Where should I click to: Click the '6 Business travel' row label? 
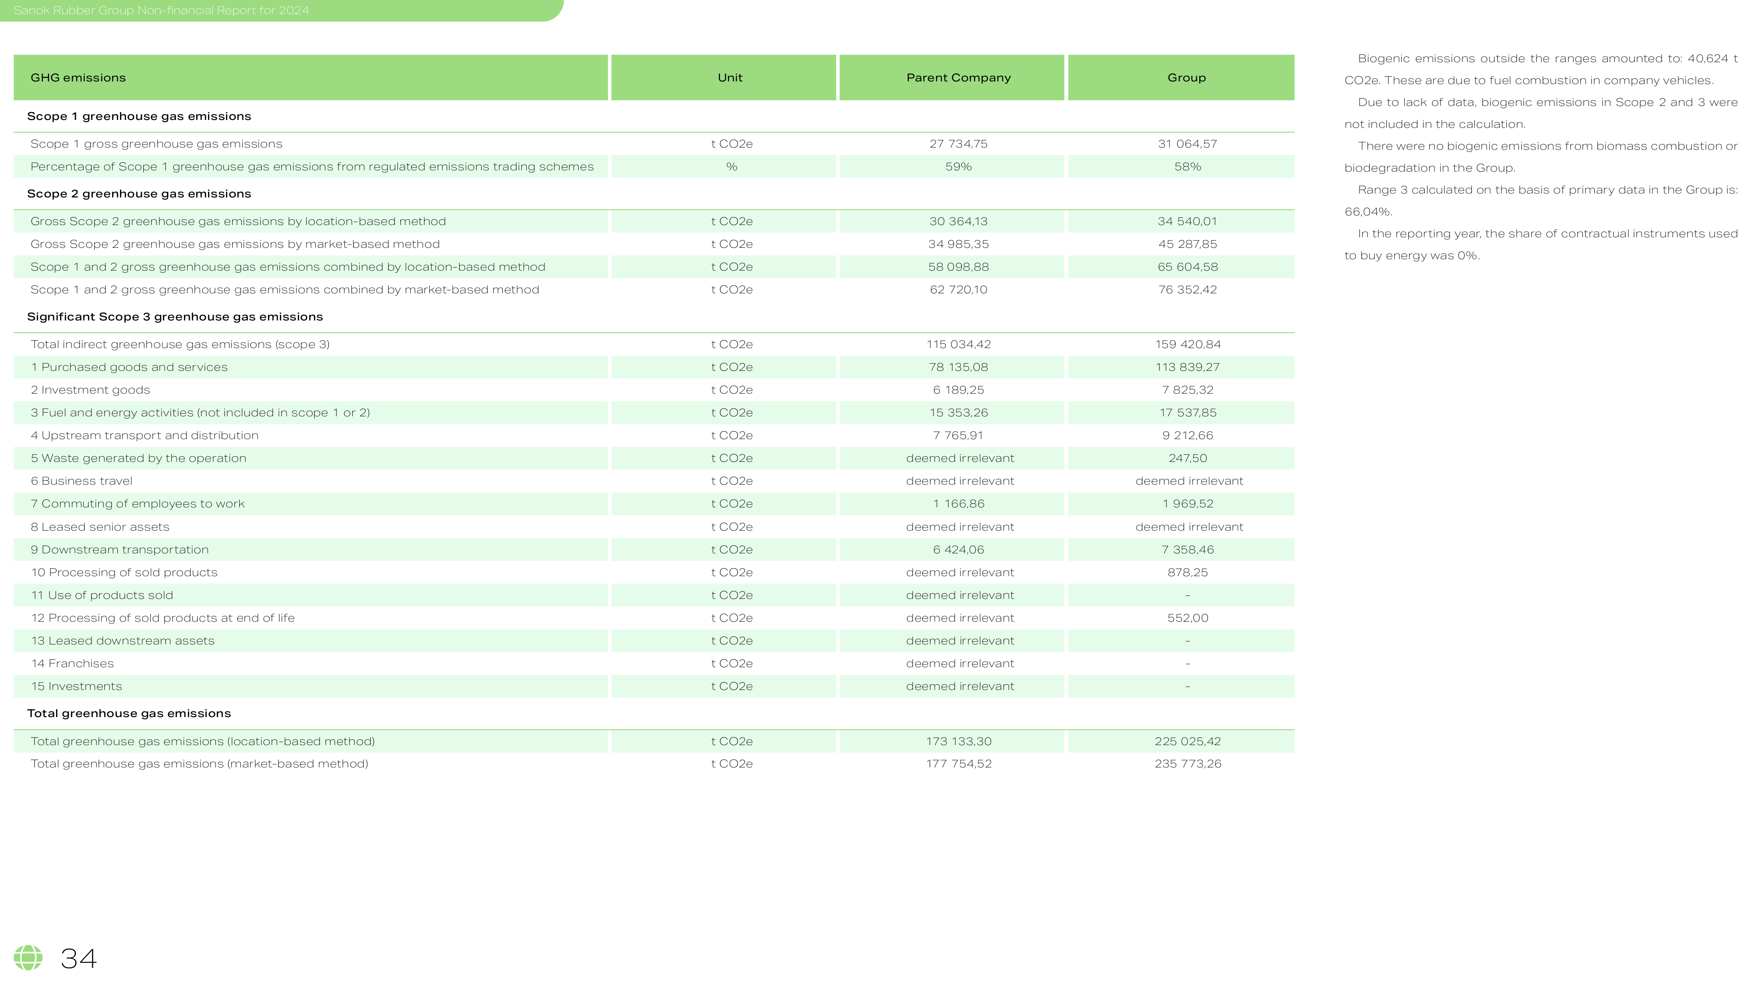(x=81, y=481)
